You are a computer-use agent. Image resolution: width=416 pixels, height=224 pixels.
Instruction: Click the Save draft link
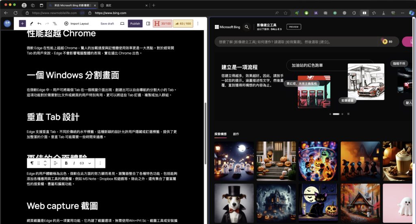[x=107, y=24]
